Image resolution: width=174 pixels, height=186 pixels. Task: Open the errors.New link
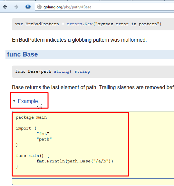pos(80,24)
